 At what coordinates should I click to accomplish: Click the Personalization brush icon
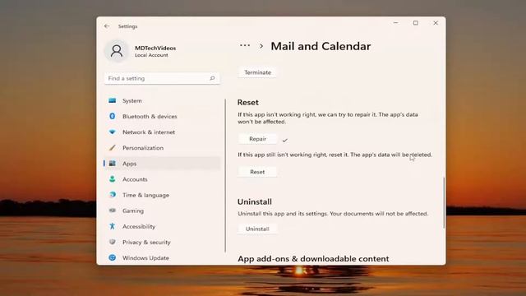[x=113, y=148]
